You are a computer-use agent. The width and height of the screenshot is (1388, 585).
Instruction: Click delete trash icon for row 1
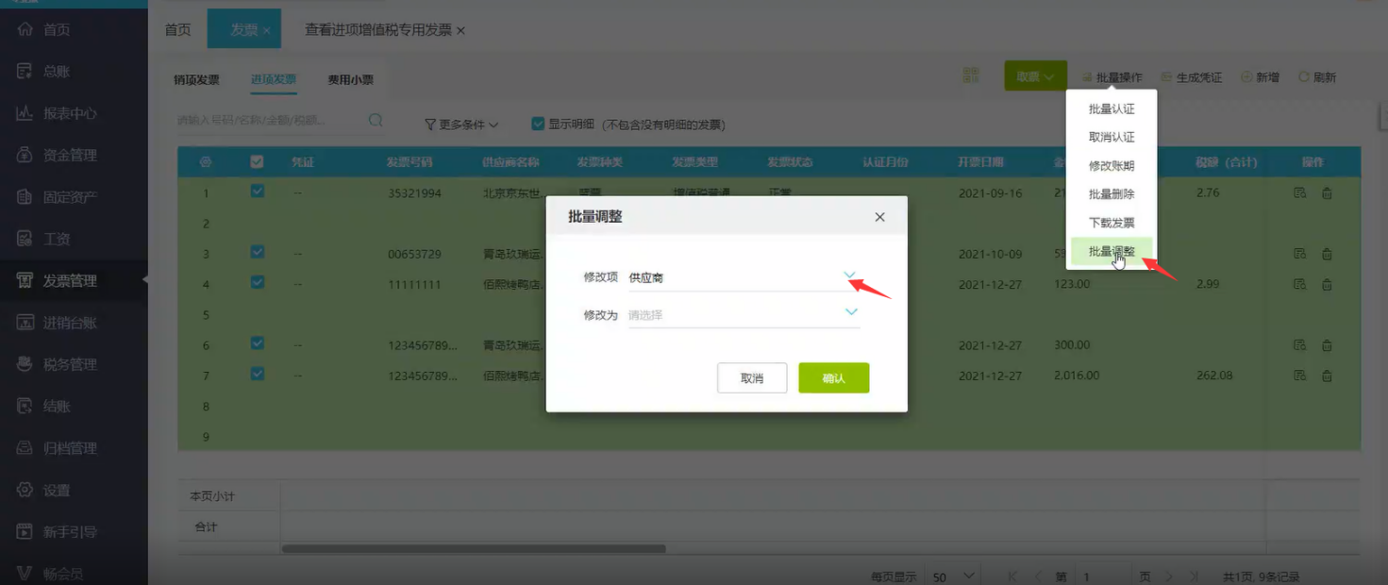[1327, 193]
